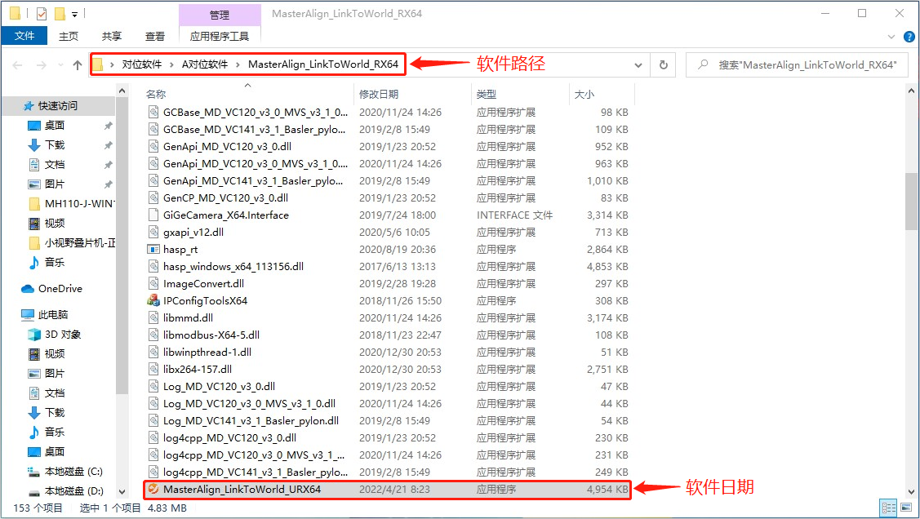The image size is (920, 519).
Task: Open the help question mark icon
Action: coord(907,36)
